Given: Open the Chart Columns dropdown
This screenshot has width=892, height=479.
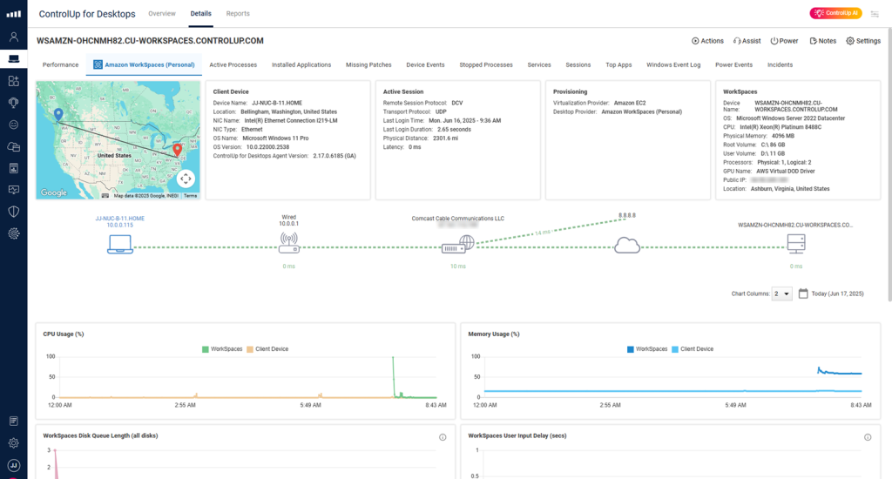Looking at the screenshot, I should [781, 293].
